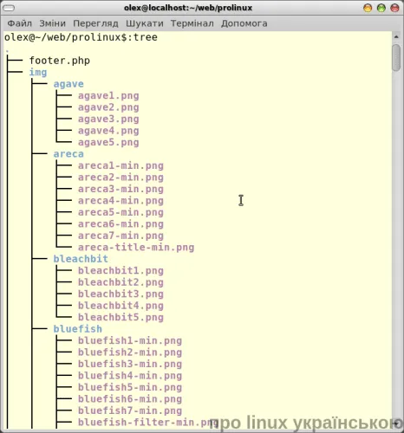Image resolution: width=404 pixels, height=433 pixels.
Task: Click on bluefish6-min.png
Action: pos(130,399)
